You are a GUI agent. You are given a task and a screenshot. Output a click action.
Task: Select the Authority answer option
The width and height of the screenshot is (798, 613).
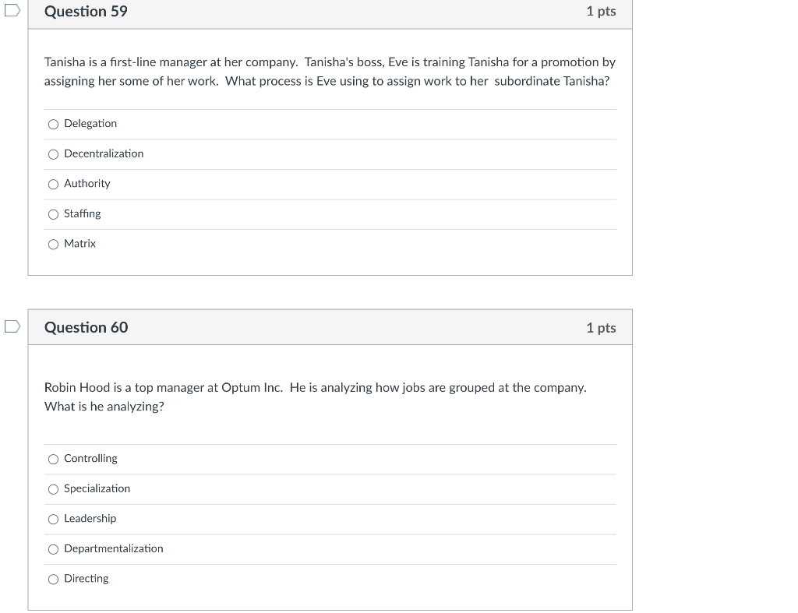pos(53,184)
